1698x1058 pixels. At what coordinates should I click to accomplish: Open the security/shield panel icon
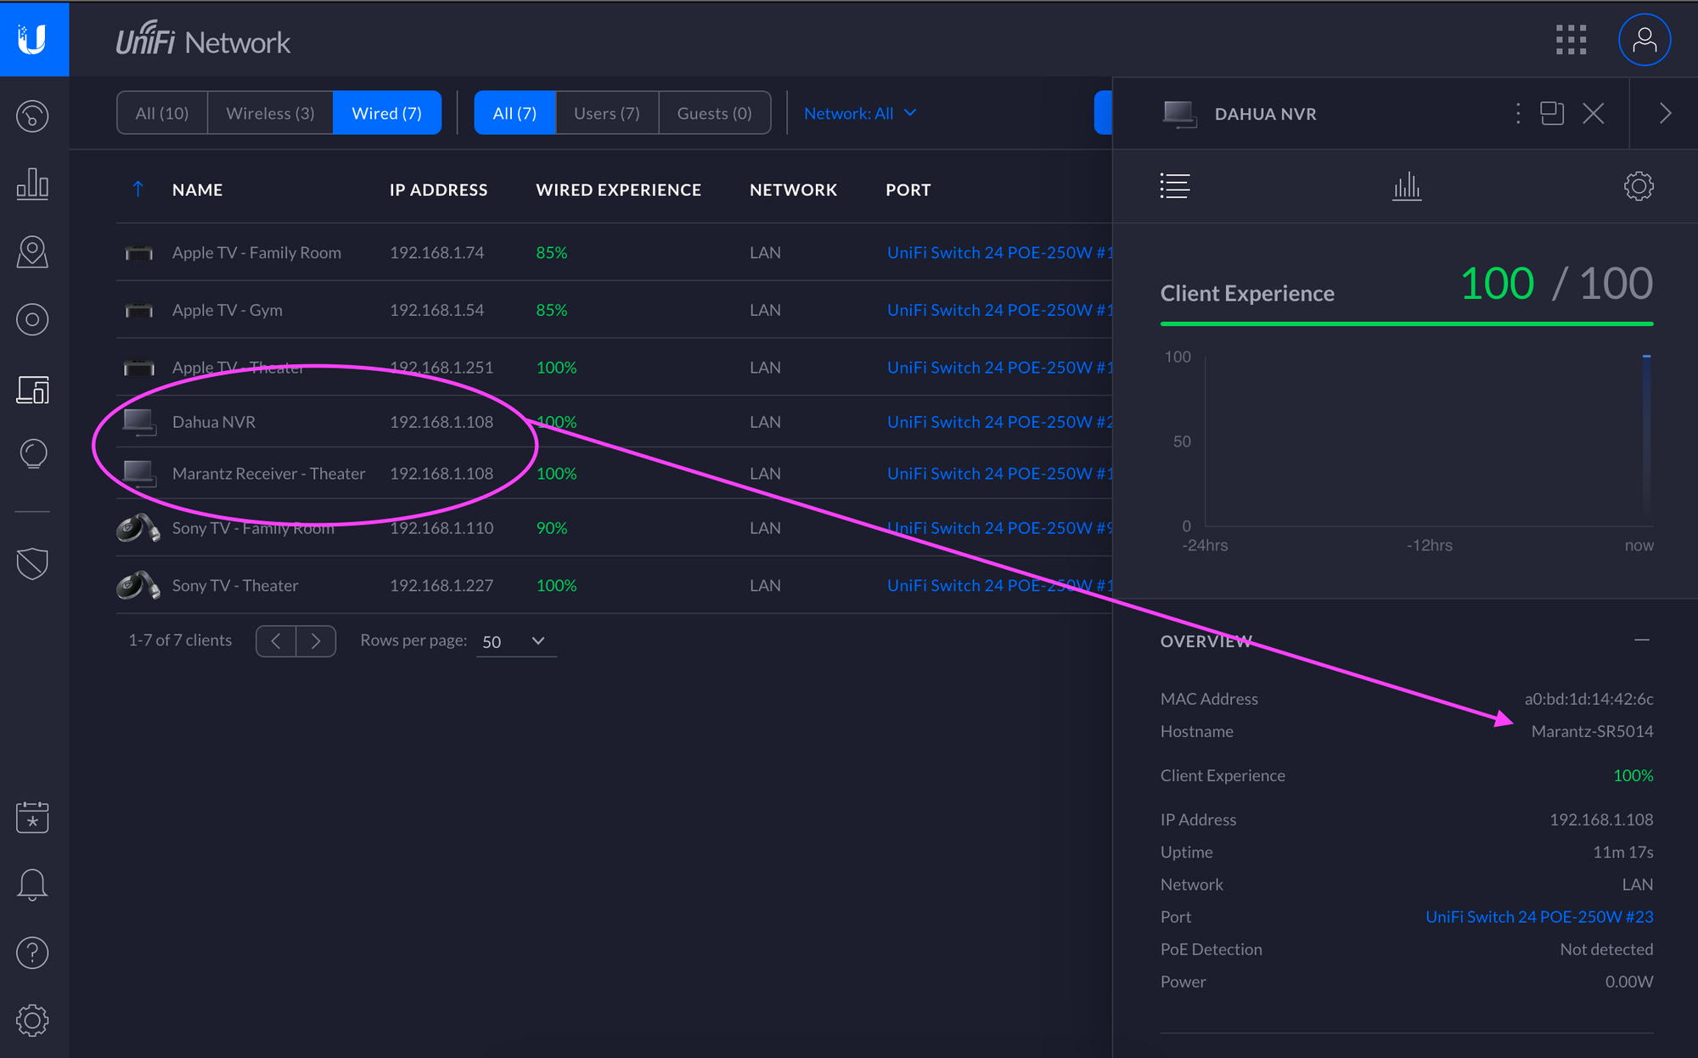point(31,560)
